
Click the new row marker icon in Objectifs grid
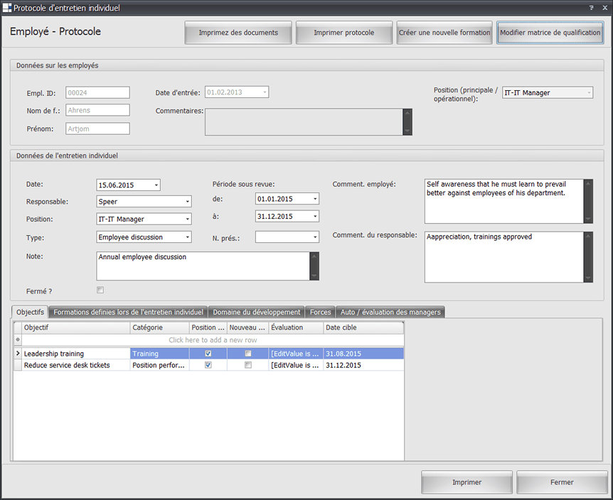click(x=18, y=340)
